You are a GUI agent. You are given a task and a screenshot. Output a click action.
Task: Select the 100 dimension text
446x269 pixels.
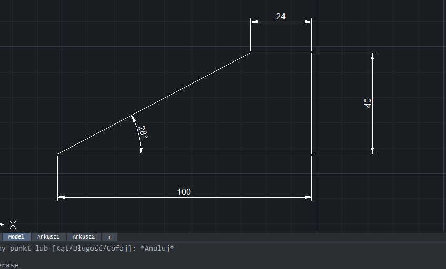click(184, 192)
